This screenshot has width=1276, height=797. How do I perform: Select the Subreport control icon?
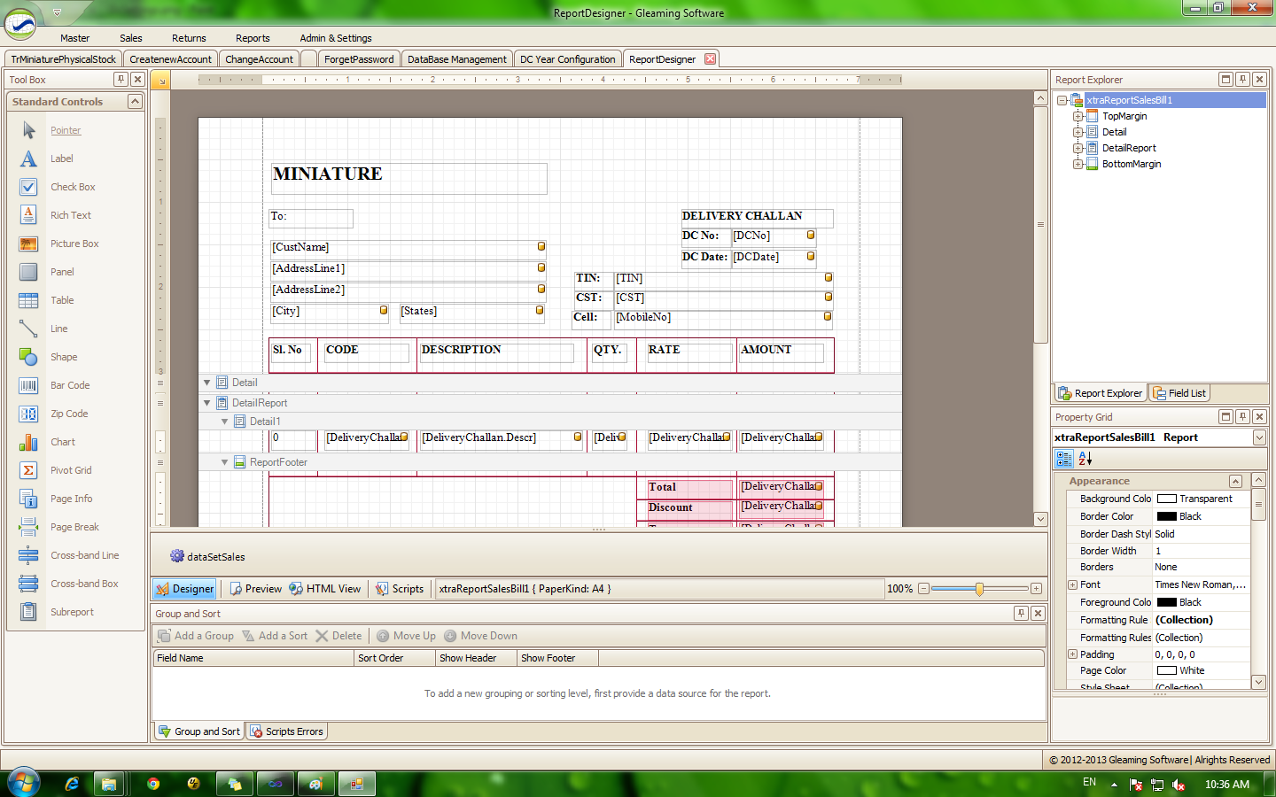[28, 612]
